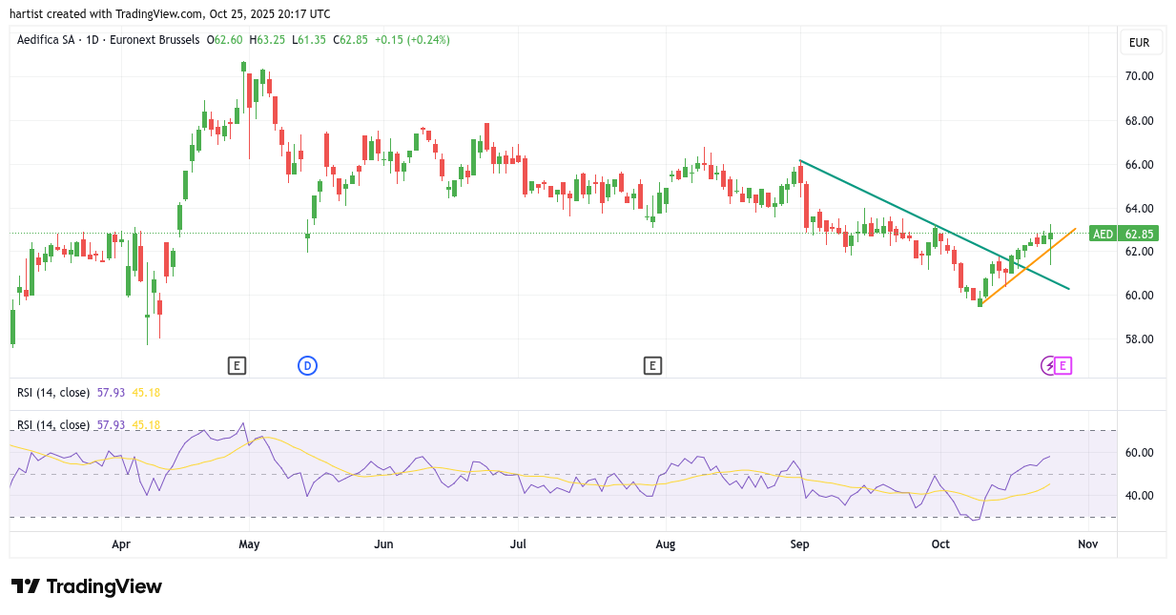Screen dimensions: 1176x615
Task: Click the earnings E marker near May
Action: pos(237,365)
